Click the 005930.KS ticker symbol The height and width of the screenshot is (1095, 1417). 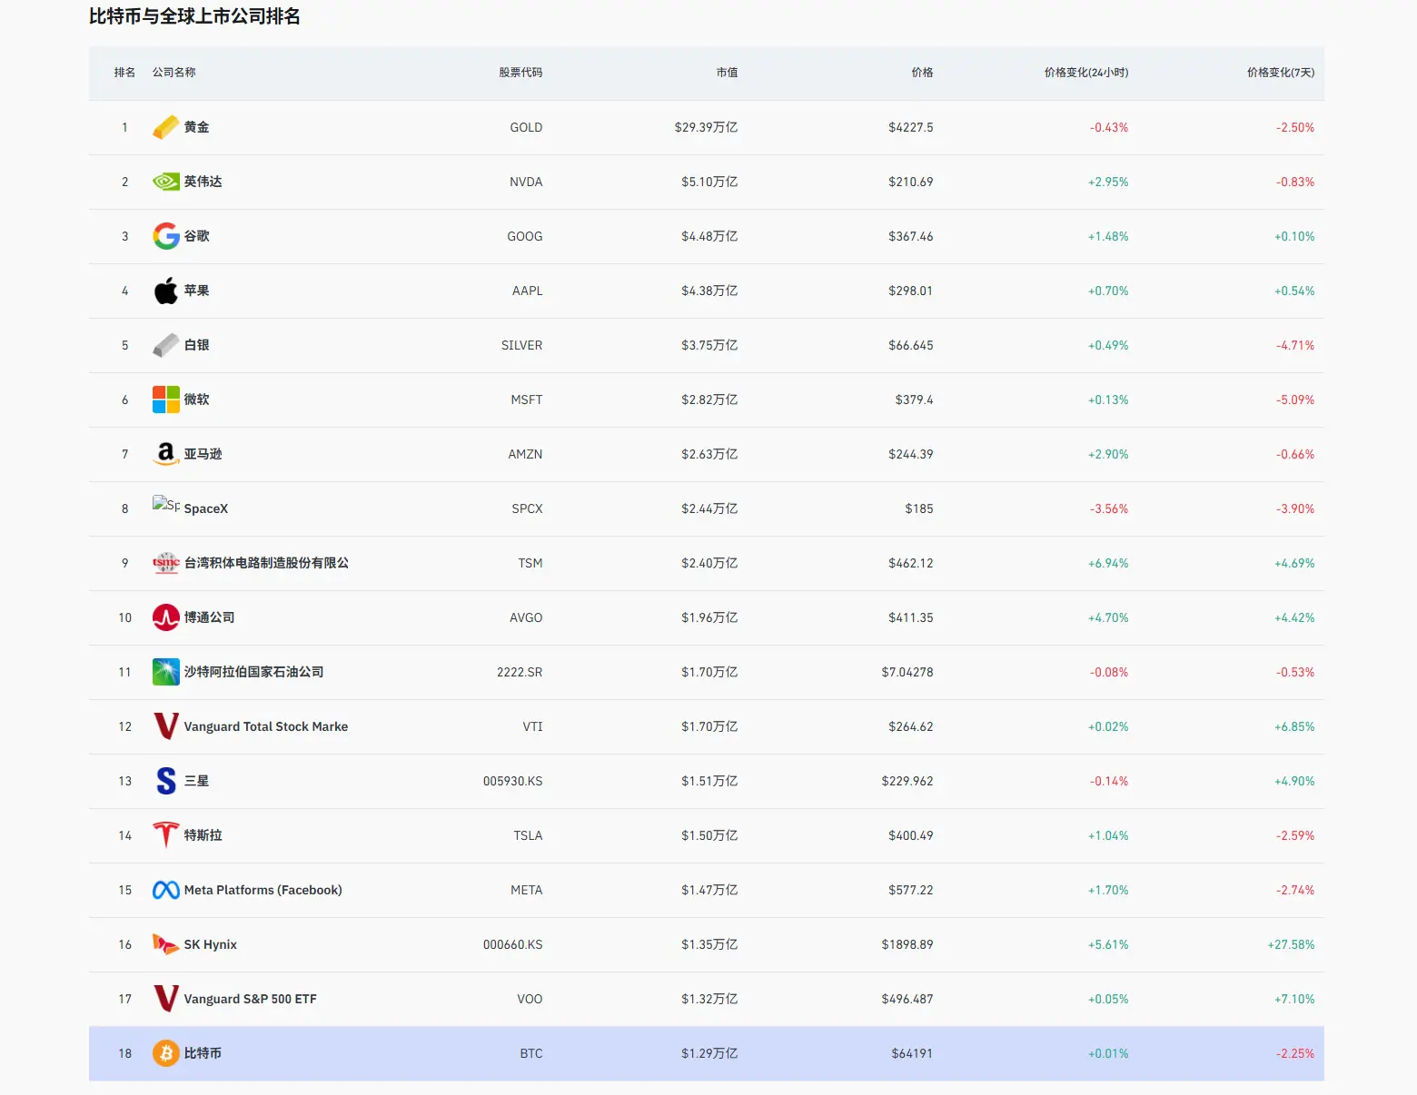(513, 781)
